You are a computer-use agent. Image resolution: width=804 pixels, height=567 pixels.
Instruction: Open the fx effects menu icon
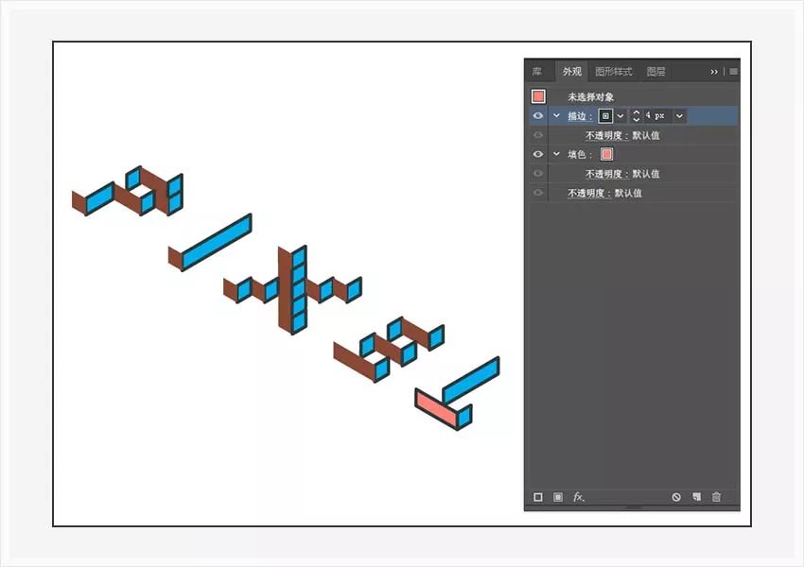578,496
